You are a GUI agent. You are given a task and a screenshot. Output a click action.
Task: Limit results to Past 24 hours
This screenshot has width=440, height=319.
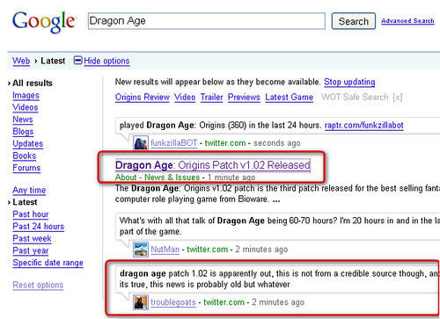click(x=39, y=227)
